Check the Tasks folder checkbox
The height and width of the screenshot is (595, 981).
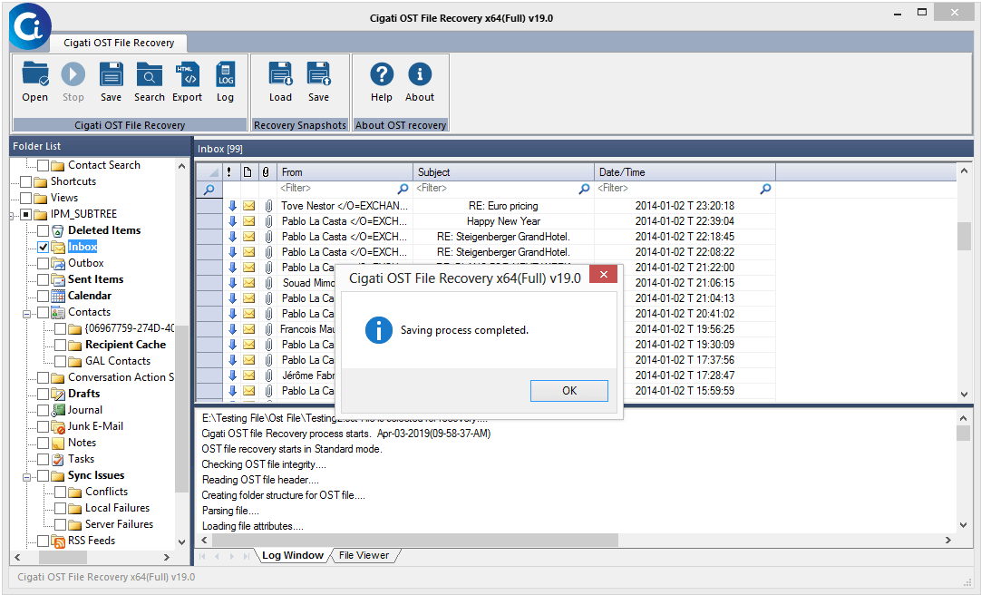tap(44, 459)
